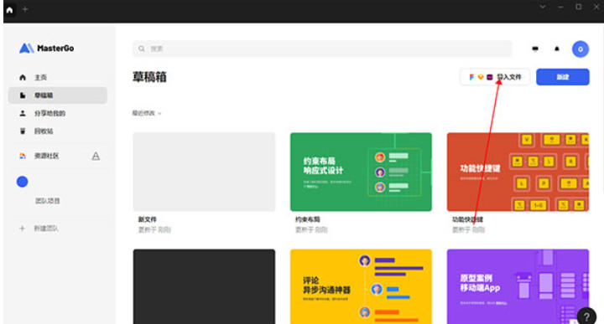Go to 主页 home in the sidebar
The width and height of the screenshot is (604, 324).
pos(58,77)
